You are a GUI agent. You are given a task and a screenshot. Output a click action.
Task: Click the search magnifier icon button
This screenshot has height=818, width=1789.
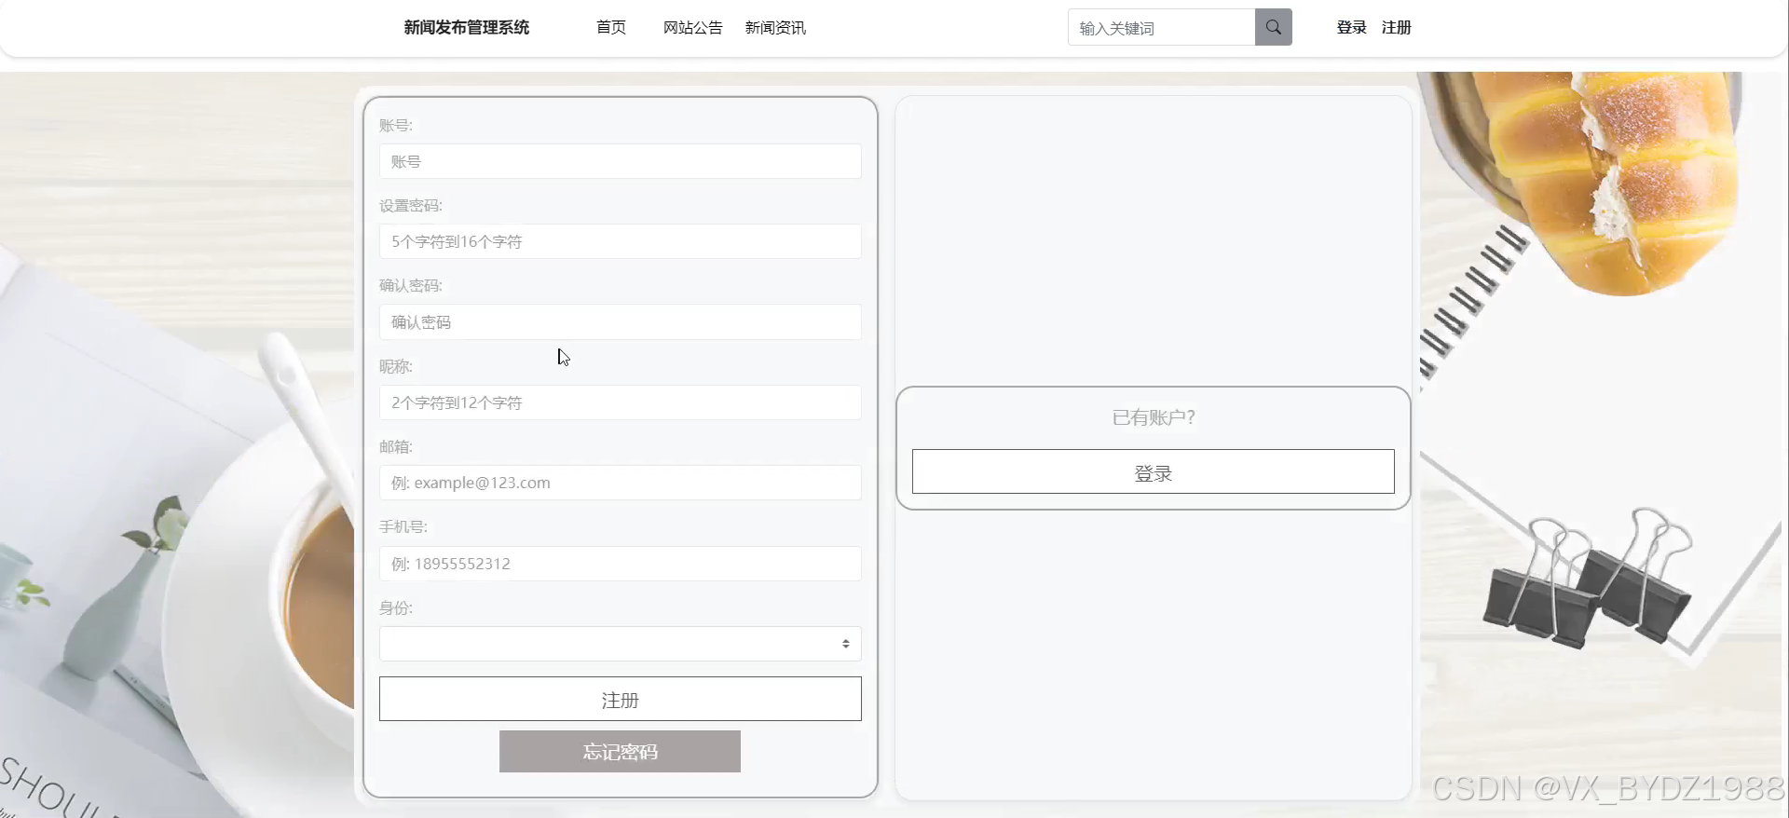1273,27
